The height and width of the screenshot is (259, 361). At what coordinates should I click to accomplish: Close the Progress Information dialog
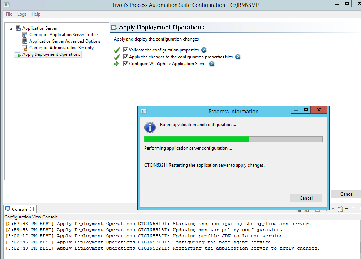tap(319, 110)
